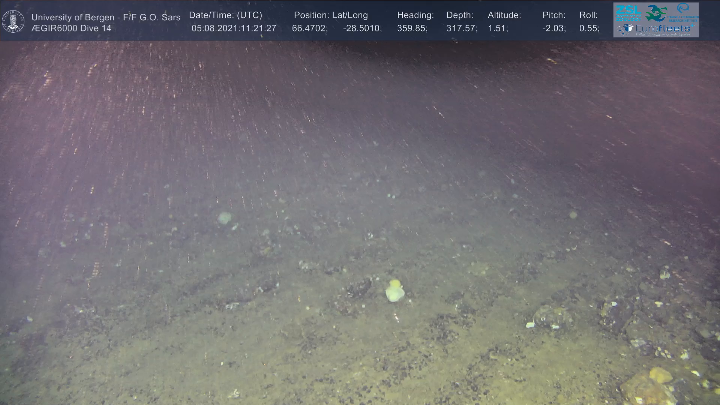Click the pale round sponge in mid-frame
Viewport: 720px width, 405px height.
[x=225, y=218]
